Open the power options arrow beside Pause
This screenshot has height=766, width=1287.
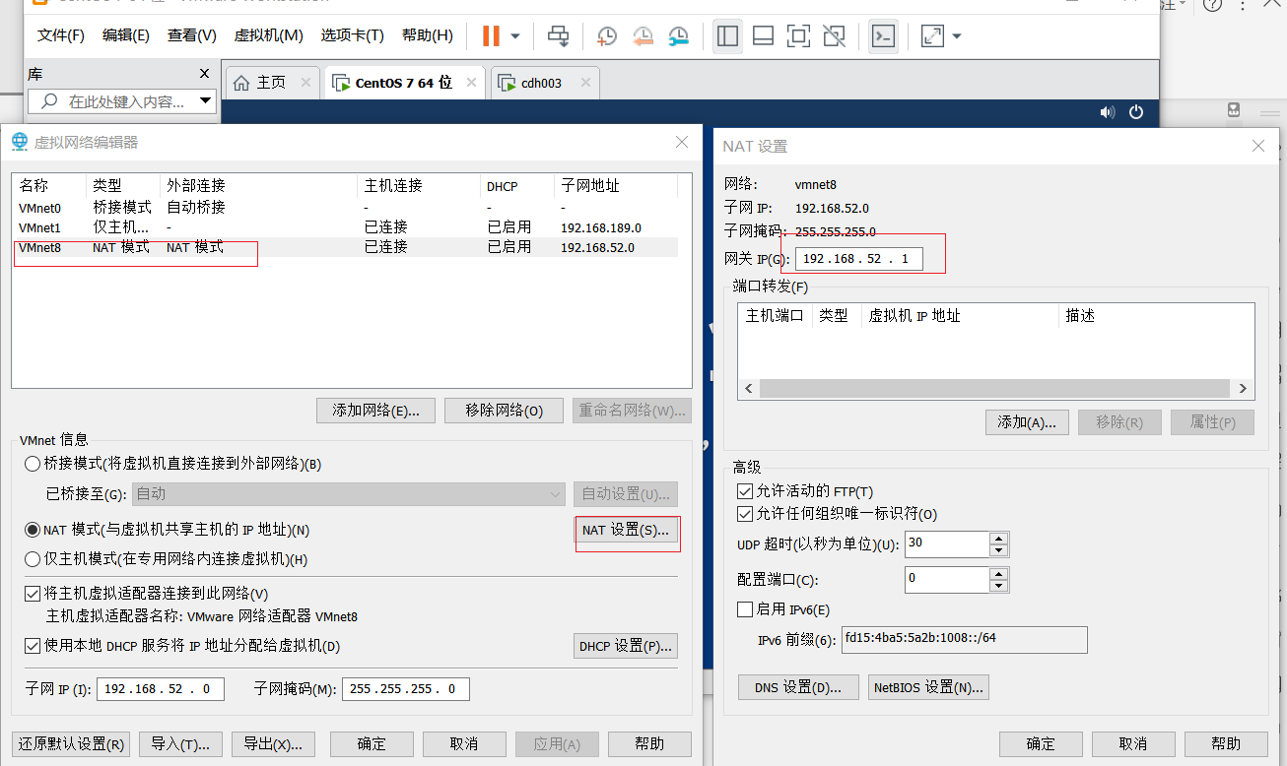coord(515,37)
